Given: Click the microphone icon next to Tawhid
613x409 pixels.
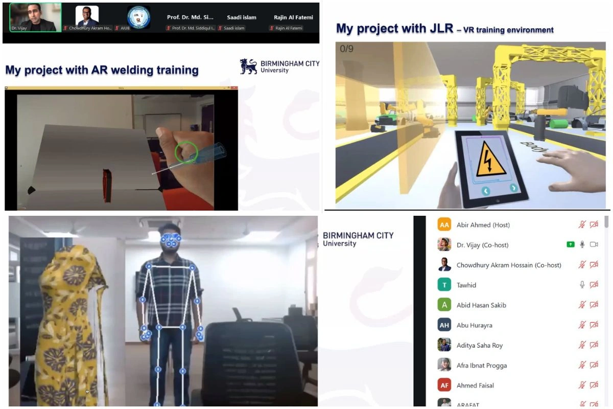Looking at the screenshot, I should pos(582,285).
